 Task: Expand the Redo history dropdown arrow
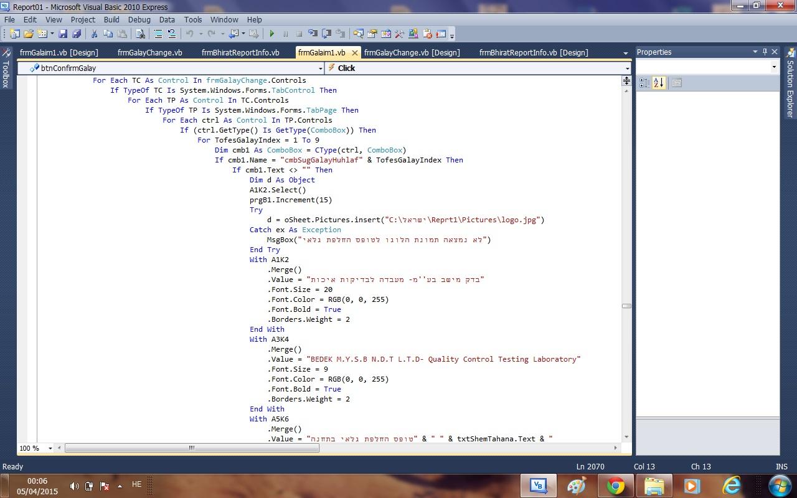click(223, 34)
